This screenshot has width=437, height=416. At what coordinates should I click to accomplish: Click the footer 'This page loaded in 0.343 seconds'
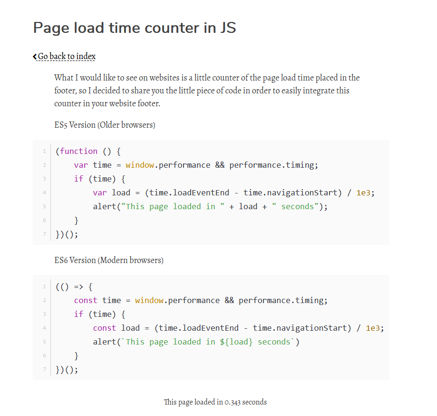tap(215, 402)
